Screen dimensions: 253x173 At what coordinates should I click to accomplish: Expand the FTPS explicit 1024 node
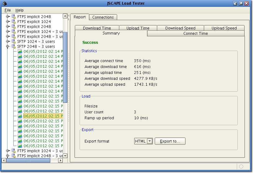tap(7, 22)
